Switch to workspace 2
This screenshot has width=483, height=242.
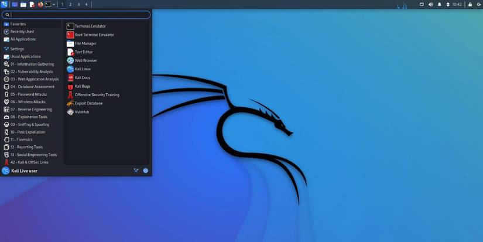click(70, 4)
